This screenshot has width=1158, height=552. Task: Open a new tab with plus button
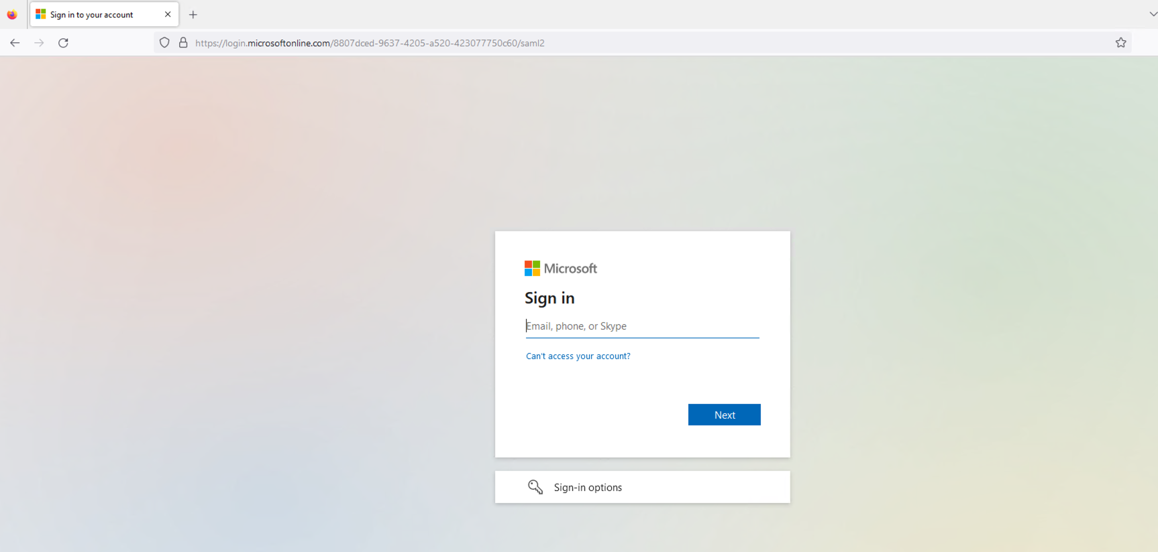point(193,15)
